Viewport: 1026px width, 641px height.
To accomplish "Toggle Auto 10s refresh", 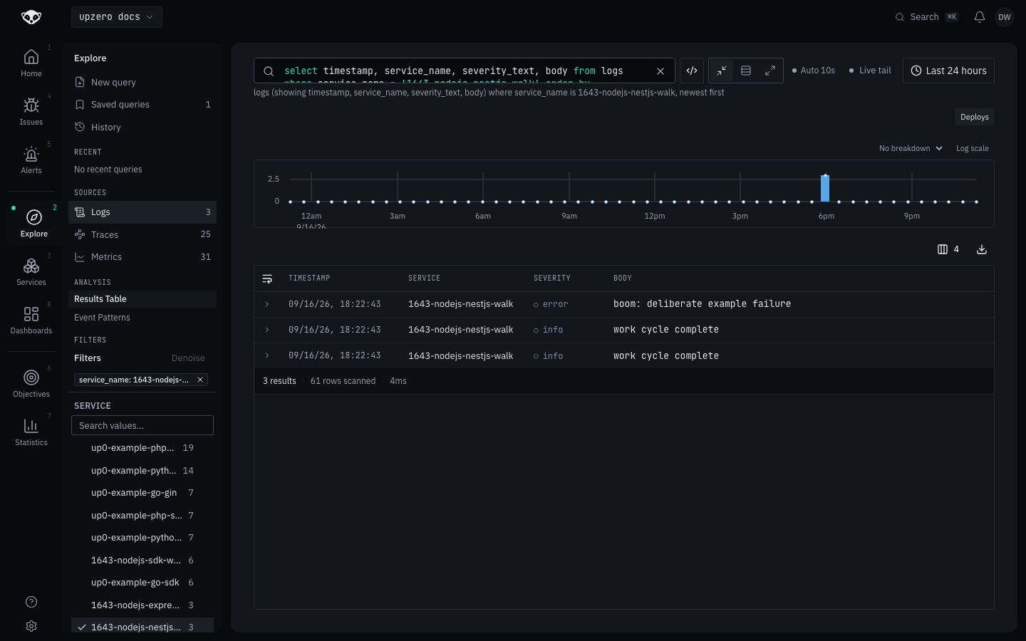I will (x=814, y=71).
